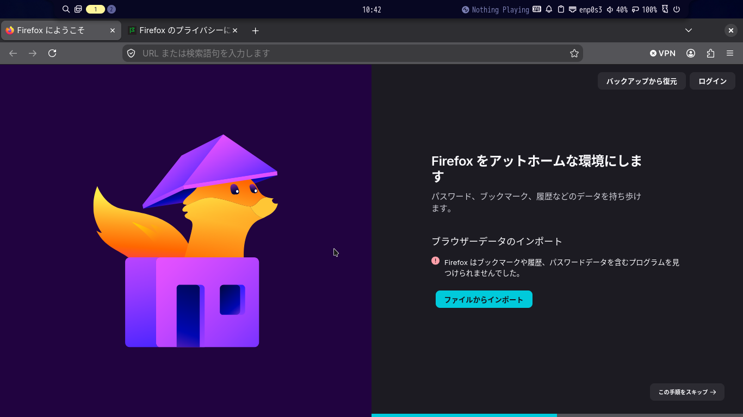Viewport: 743px width, 417px height.
Task: Click the tray icon left of the power icon
Action: point(665,9)
